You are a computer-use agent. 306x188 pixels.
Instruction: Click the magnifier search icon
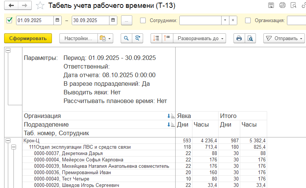click(126, 38)
